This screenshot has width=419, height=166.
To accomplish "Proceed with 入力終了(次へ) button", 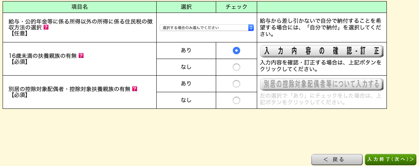I will (391, 160).
